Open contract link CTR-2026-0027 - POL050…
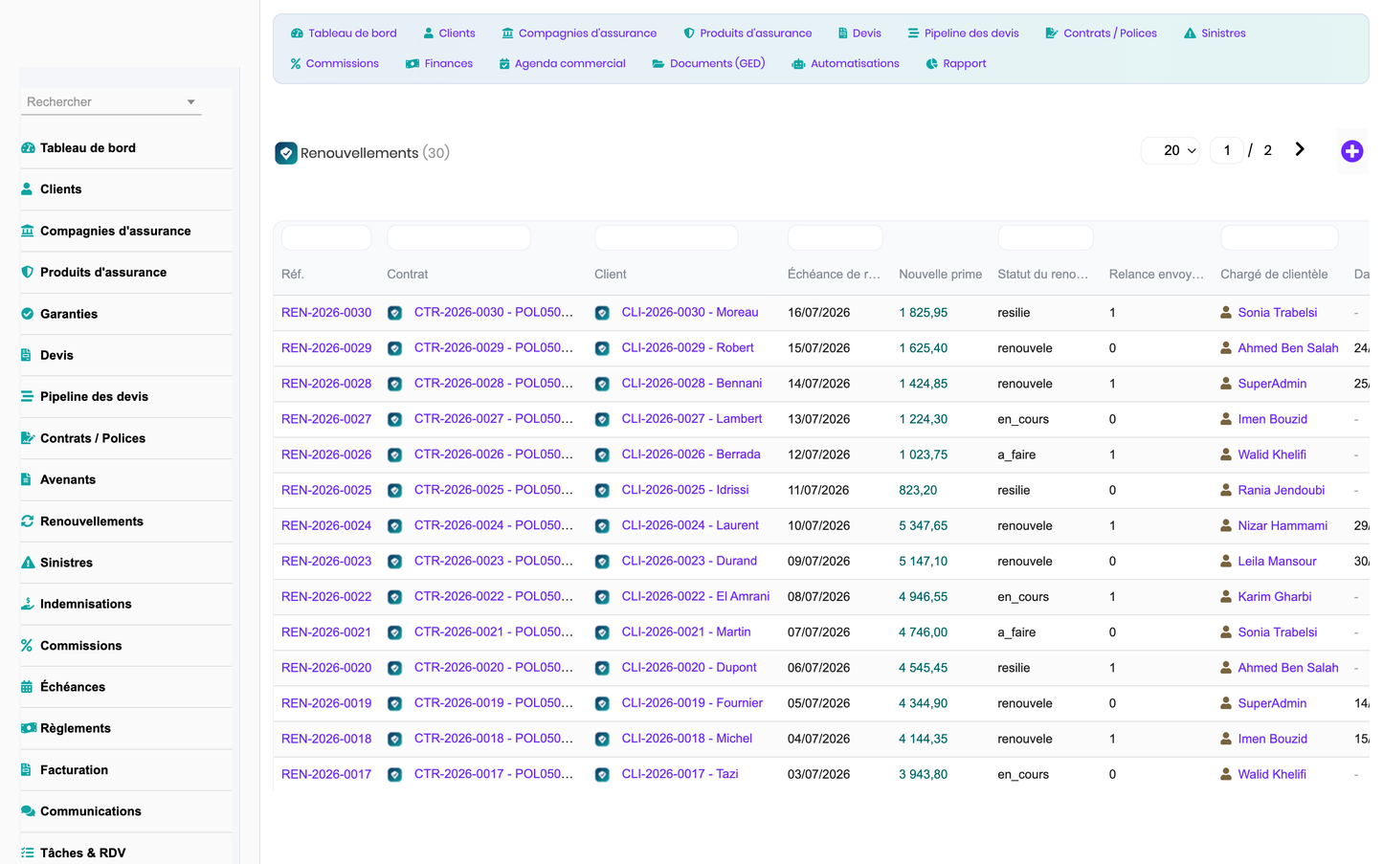Screen dimensions: 1383x864 494,419
